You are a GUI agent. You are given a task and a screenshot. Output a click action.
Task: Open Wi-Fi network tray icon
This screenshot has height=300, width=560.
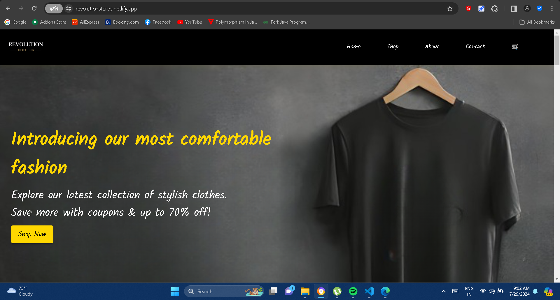click(x=483, y=291)
